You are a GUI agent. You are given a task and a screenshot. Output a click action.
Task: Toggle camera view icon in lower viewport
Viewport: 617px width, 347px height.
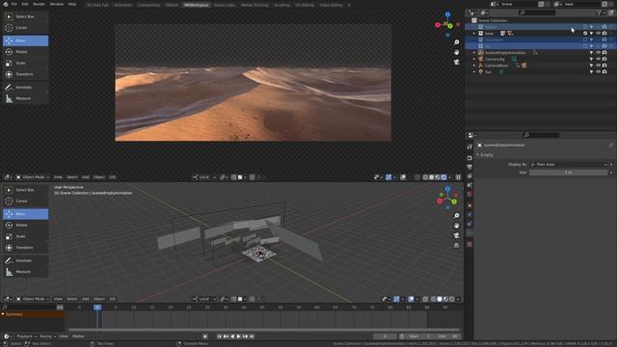456,235
